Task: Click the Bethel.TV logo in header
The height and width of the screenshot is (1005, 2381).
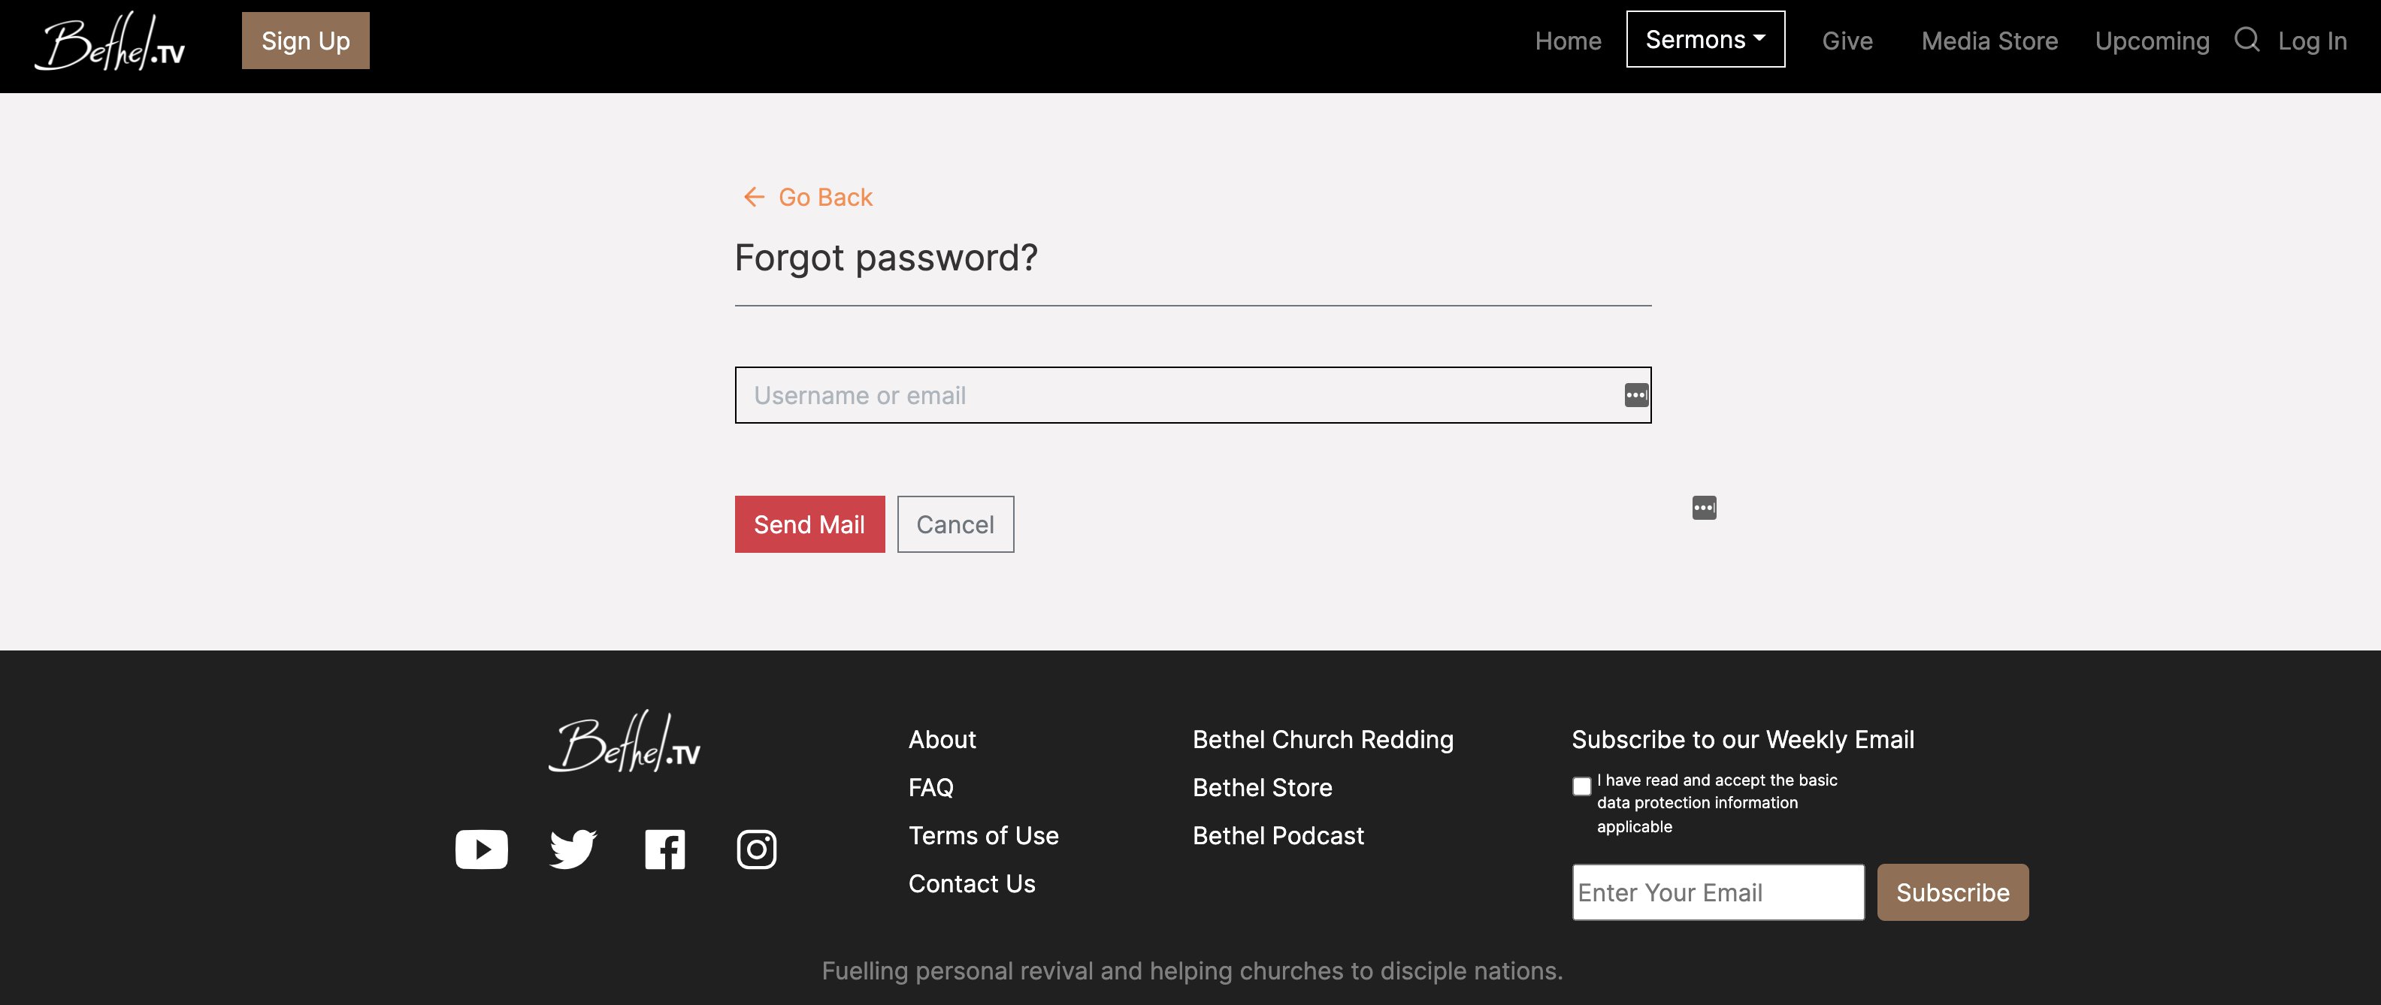Action: coord(110,41)
